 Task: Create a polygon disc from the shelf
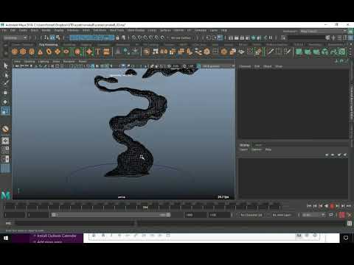click(66, 52)
